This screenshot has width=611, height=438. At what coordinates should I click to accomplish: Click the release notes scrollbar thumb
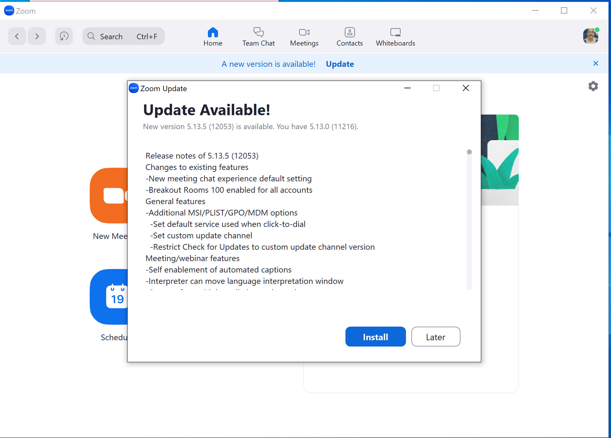[x=469, y=152]
